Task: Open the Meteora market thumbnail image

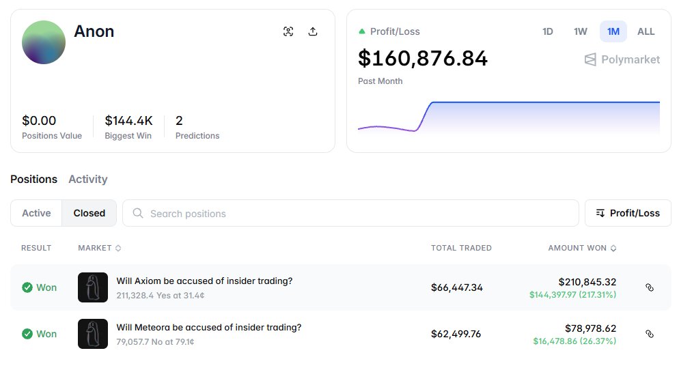Action: [93, 334]
